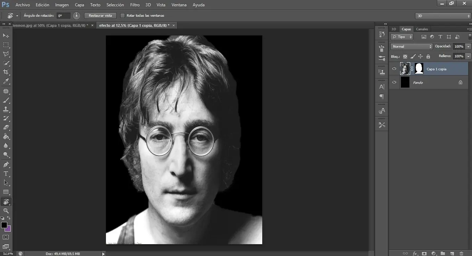Click the Restaurar vista button
This screenshot has height=256, width=472.
coord(100,16)
